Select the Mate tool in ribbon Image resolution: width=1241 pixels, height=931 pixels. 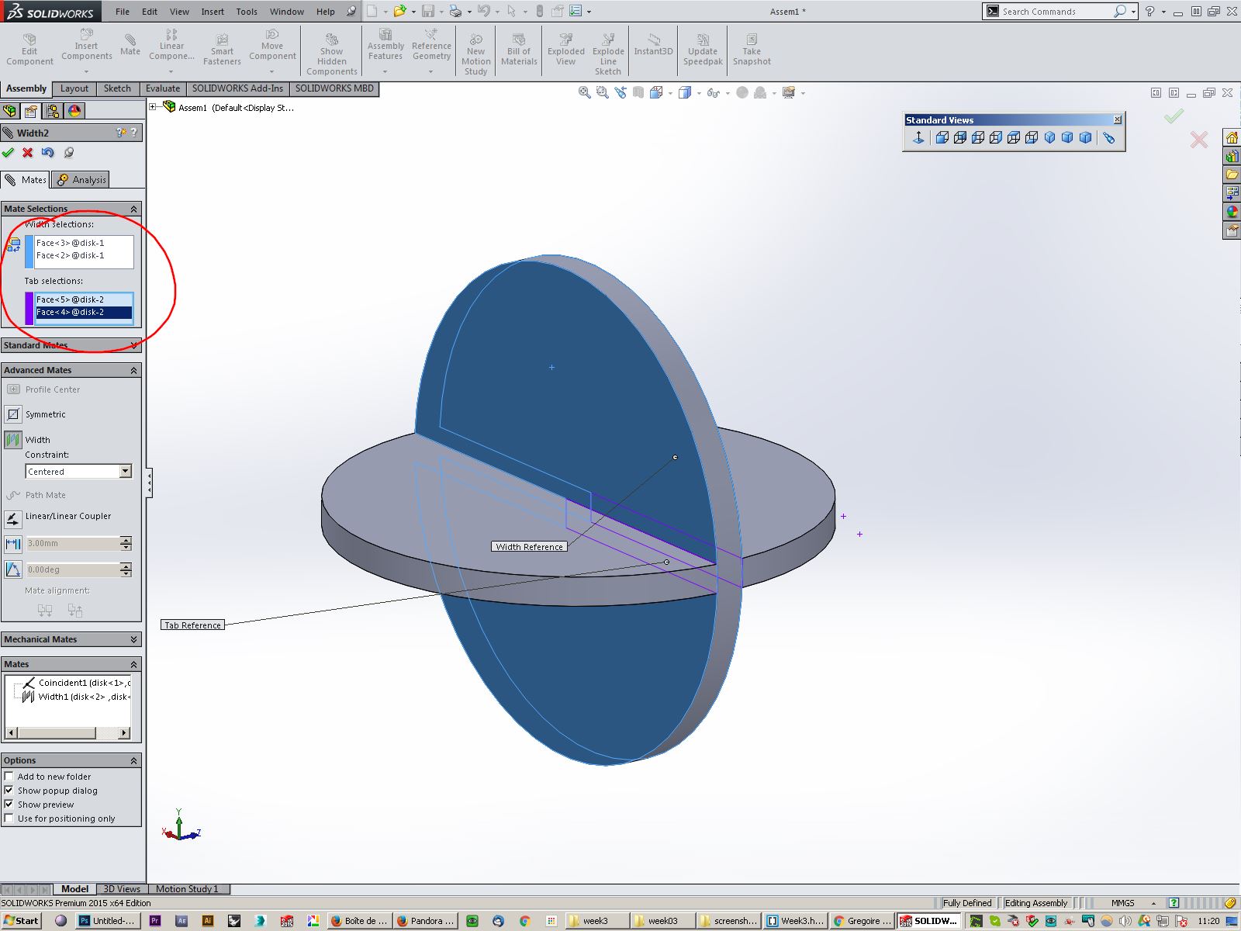click(x=130, y=45)
